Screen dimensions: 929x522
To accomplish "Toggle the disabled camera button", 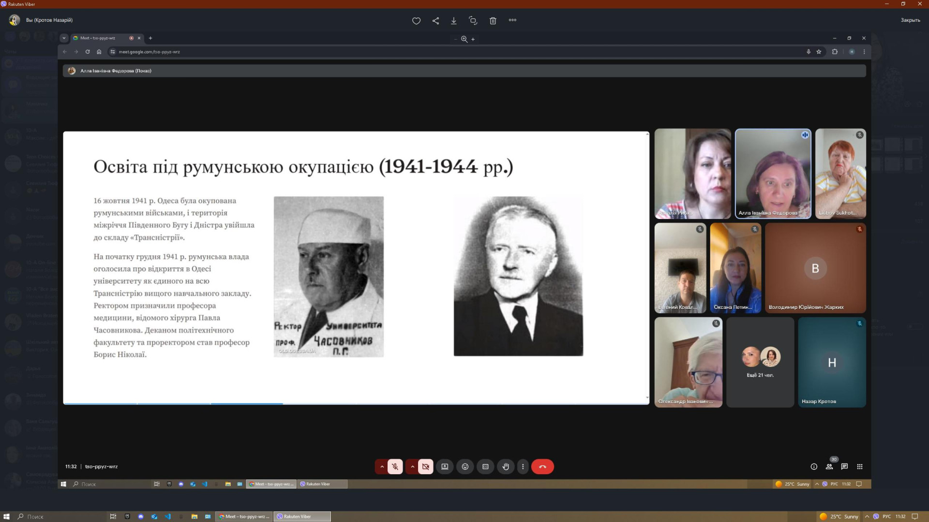I will [425, 466].
